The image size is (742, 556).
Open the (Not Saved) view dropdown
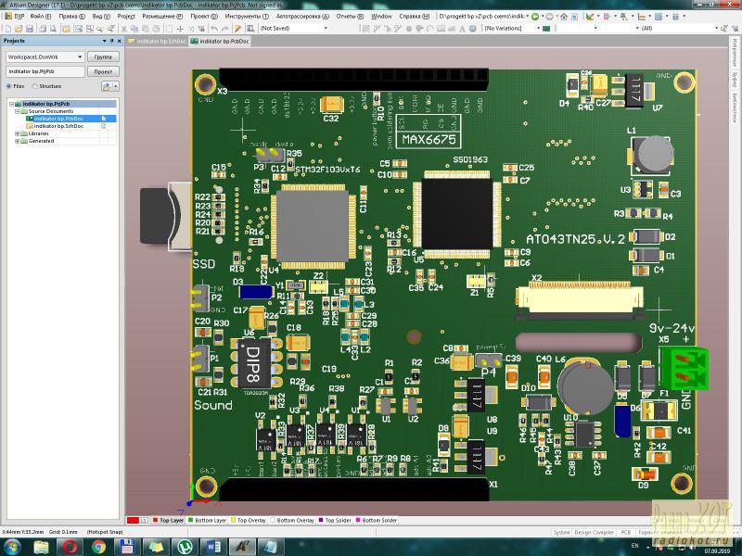coord(326,29)
